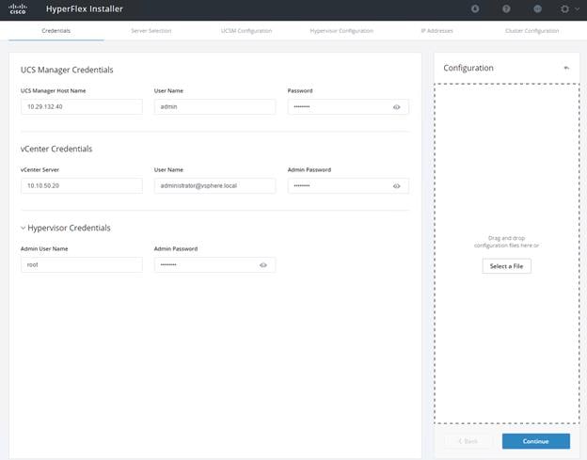Click the HyperFlex Installer title
Viewport: 587px width, 460px height.
point(85,8)
